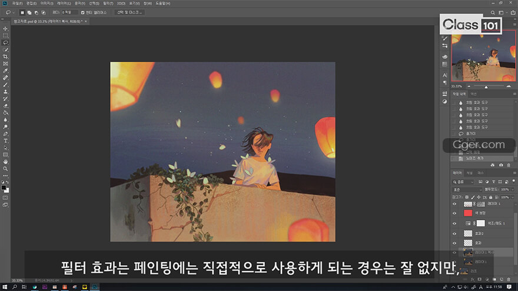
Task: Select the Eyedropper tool
Action: click(x=5, y=71)
